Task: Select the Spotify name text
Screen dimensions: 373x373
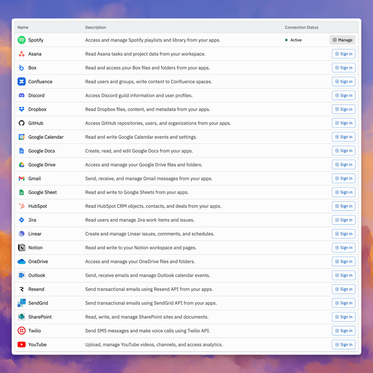Action: pos(36,40)
